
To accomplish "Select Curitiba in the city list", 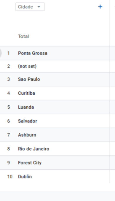I will [x=27, y=93].
